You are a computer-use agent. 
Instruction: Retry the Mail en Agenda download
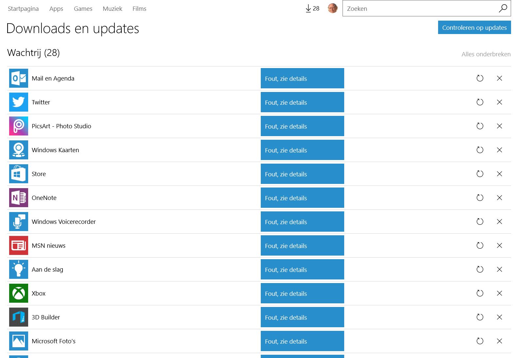[480, 78]
